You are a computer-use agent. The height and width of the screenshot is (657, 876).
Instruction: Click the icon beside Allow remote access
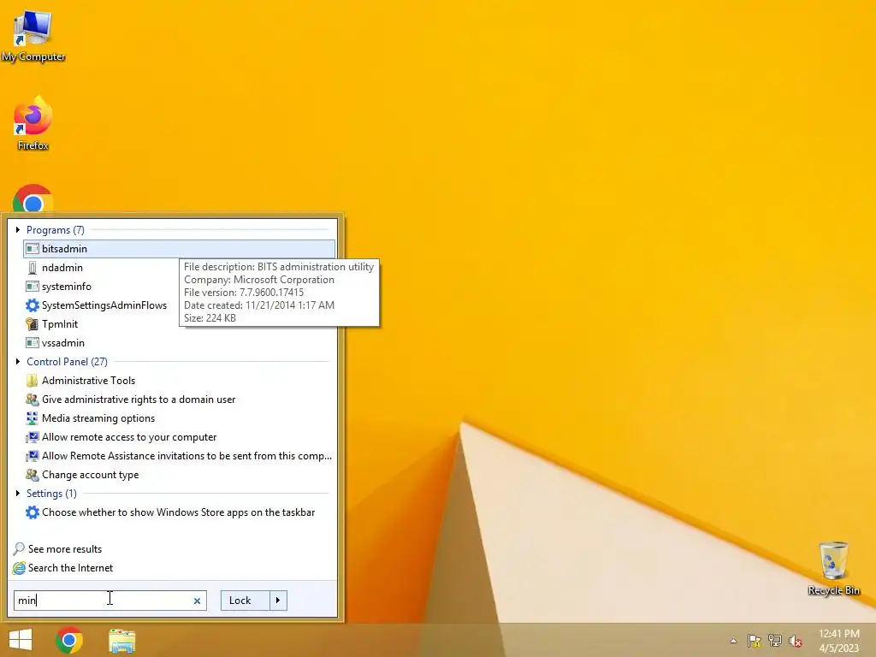(33, 437)
